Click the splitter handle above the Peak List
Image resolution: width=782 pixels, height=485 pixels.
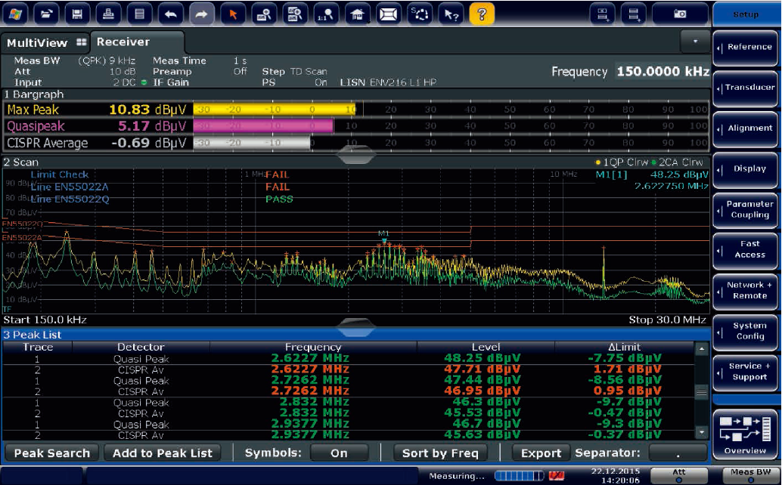point(355,326)
